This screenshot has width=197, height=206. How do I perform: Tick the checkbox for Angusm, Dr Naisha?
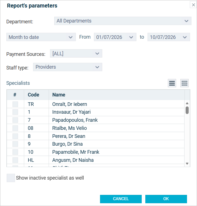(15, 160)
